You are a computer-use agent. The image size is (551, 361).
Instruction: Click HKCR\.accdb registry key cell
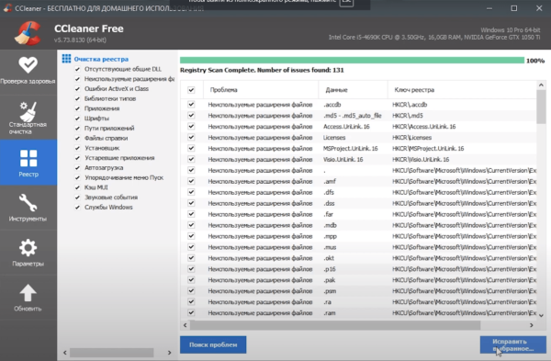[410, 105]
